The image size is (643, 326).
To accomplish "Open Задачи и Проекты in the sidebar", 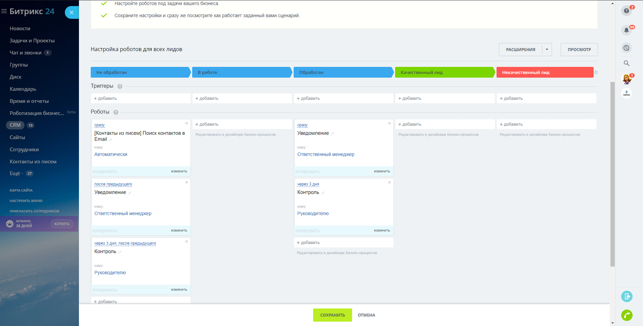I will coord(32,41).
